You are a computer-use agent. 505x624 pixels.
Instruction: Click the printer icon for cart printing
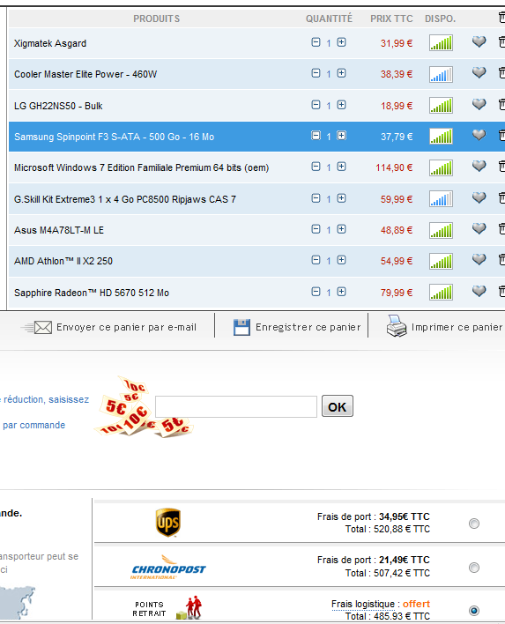click(x=397, y=326)
